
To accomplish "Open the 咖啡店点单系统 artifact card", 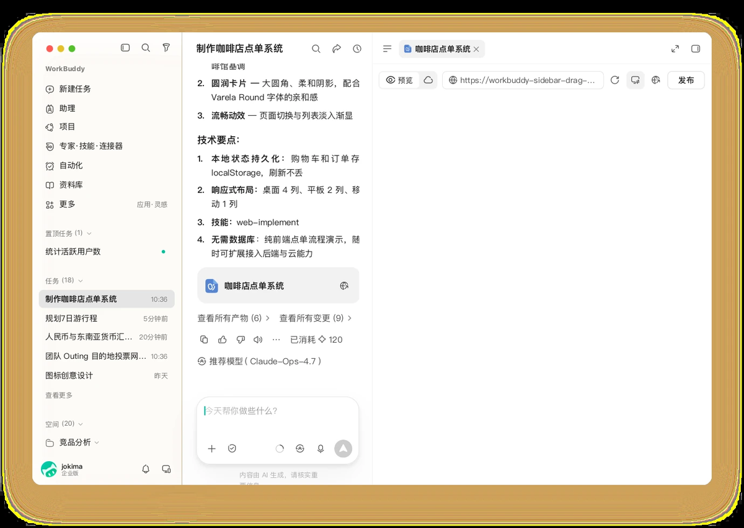I will tap(278, 286).
